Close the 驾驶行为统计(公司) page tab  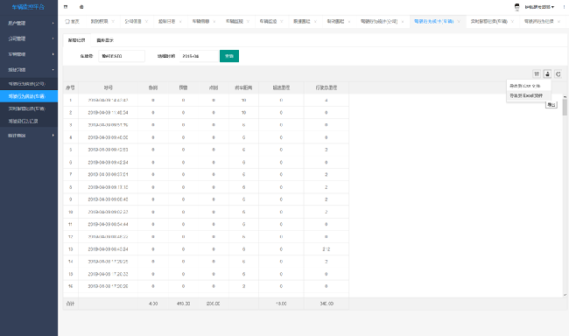coord(403,22)
